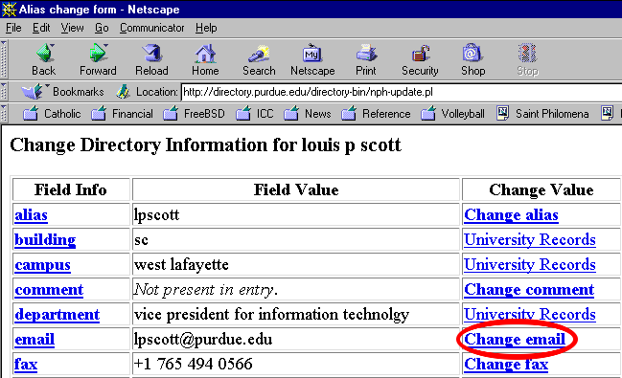The image size is (622, 378).
Task: Open the Edit menu
Action: click(x=41, y=28)
